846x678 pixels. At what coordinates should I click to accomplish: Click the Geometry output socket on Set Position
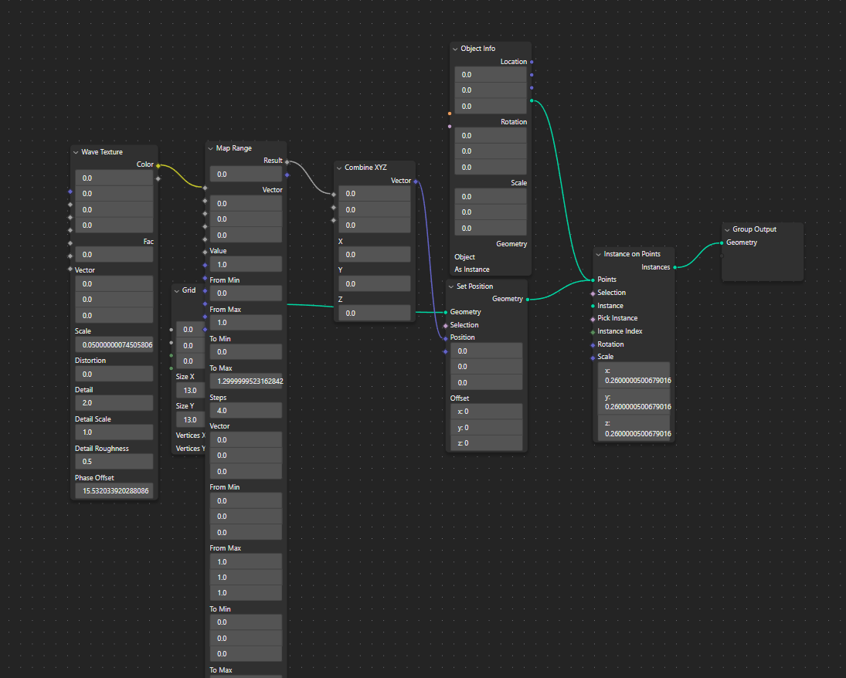click(x=528, y=298)
